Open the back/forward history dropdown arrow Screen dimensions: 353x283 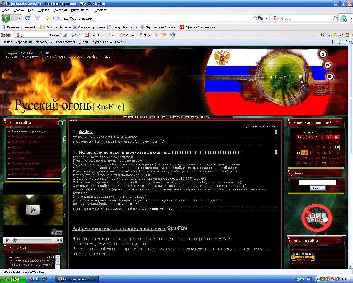(x=20, y=19)
